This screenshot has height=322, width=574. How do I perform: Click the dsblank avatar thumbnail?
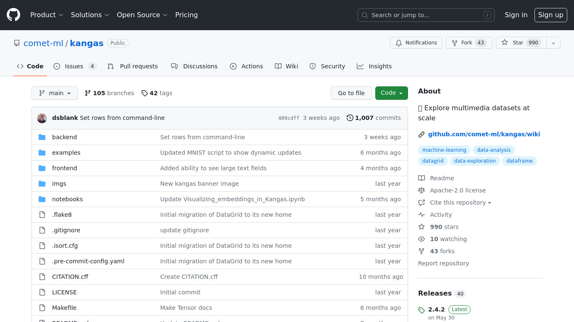coord(42,118)
